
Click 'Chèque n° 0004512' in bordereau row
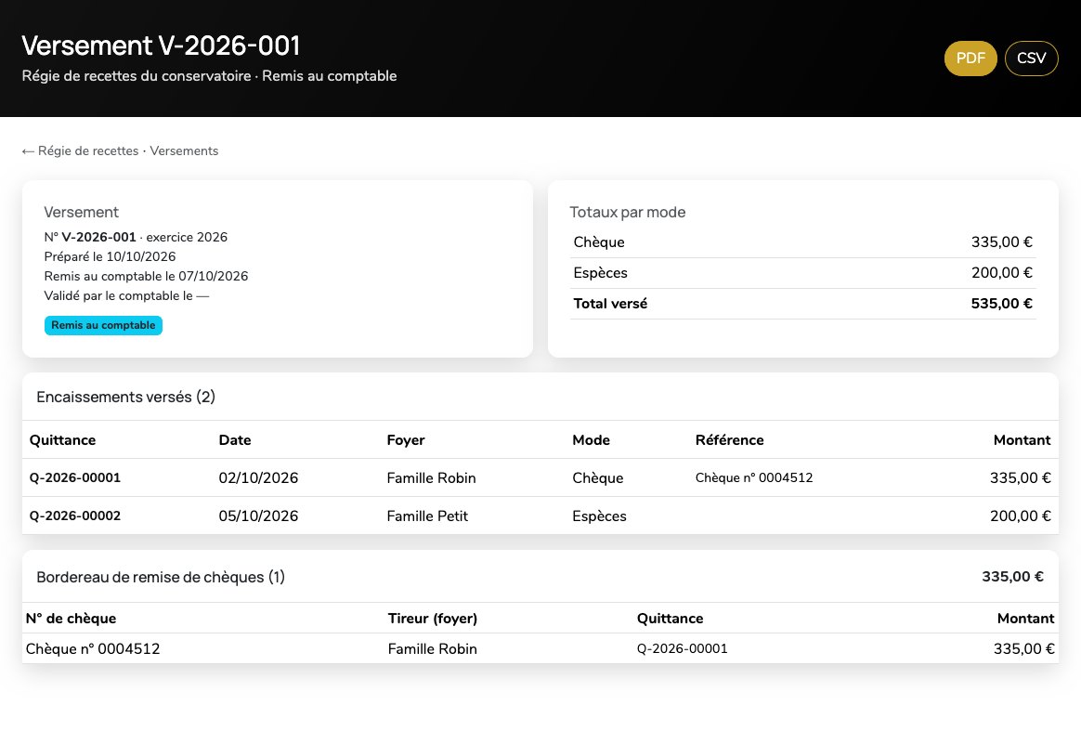93,649
